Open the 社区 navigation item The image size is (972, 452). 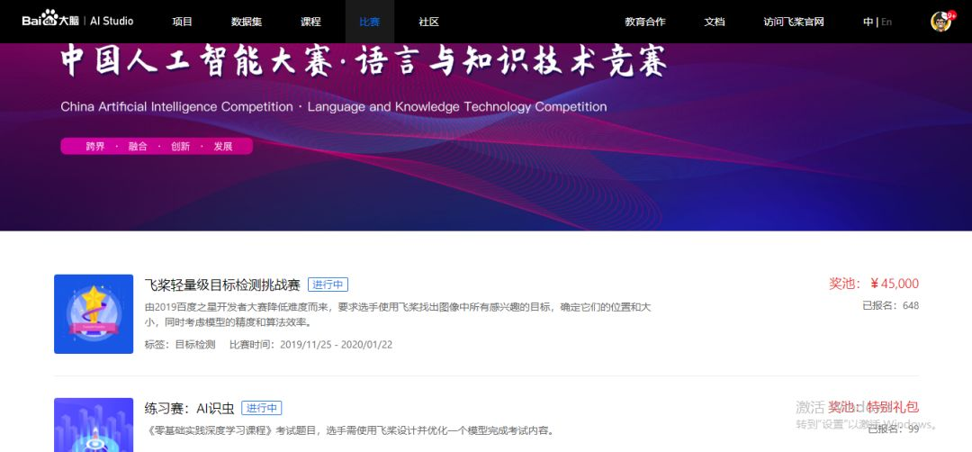point(429,22)
